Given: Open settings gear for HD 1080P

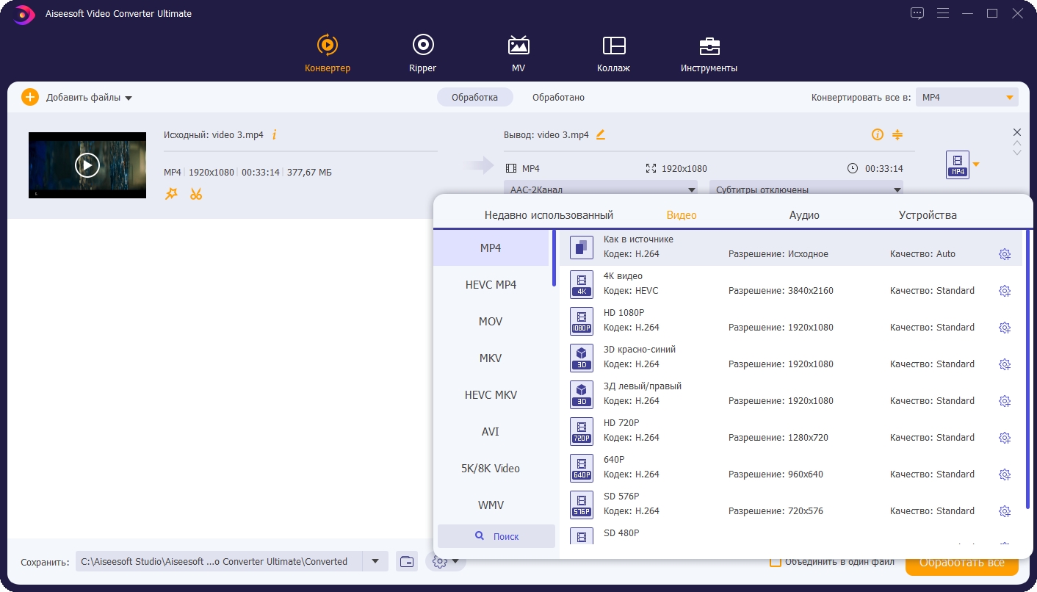Looking at the screenshot, I should tap(1005, 328).
